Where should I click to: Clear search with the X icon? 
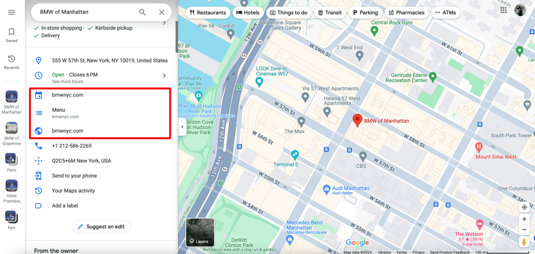click(162, 12)
